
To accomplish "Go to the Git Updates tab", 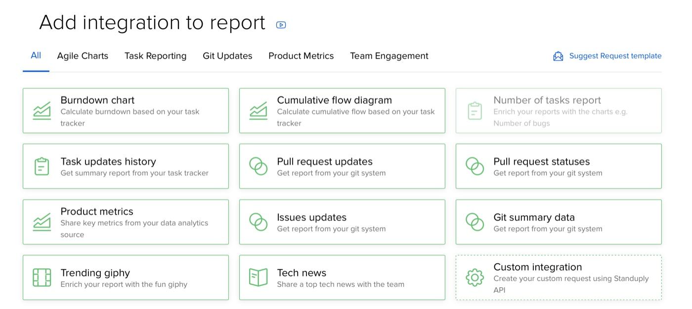I will pyautogui.click(x=227, y=56).
